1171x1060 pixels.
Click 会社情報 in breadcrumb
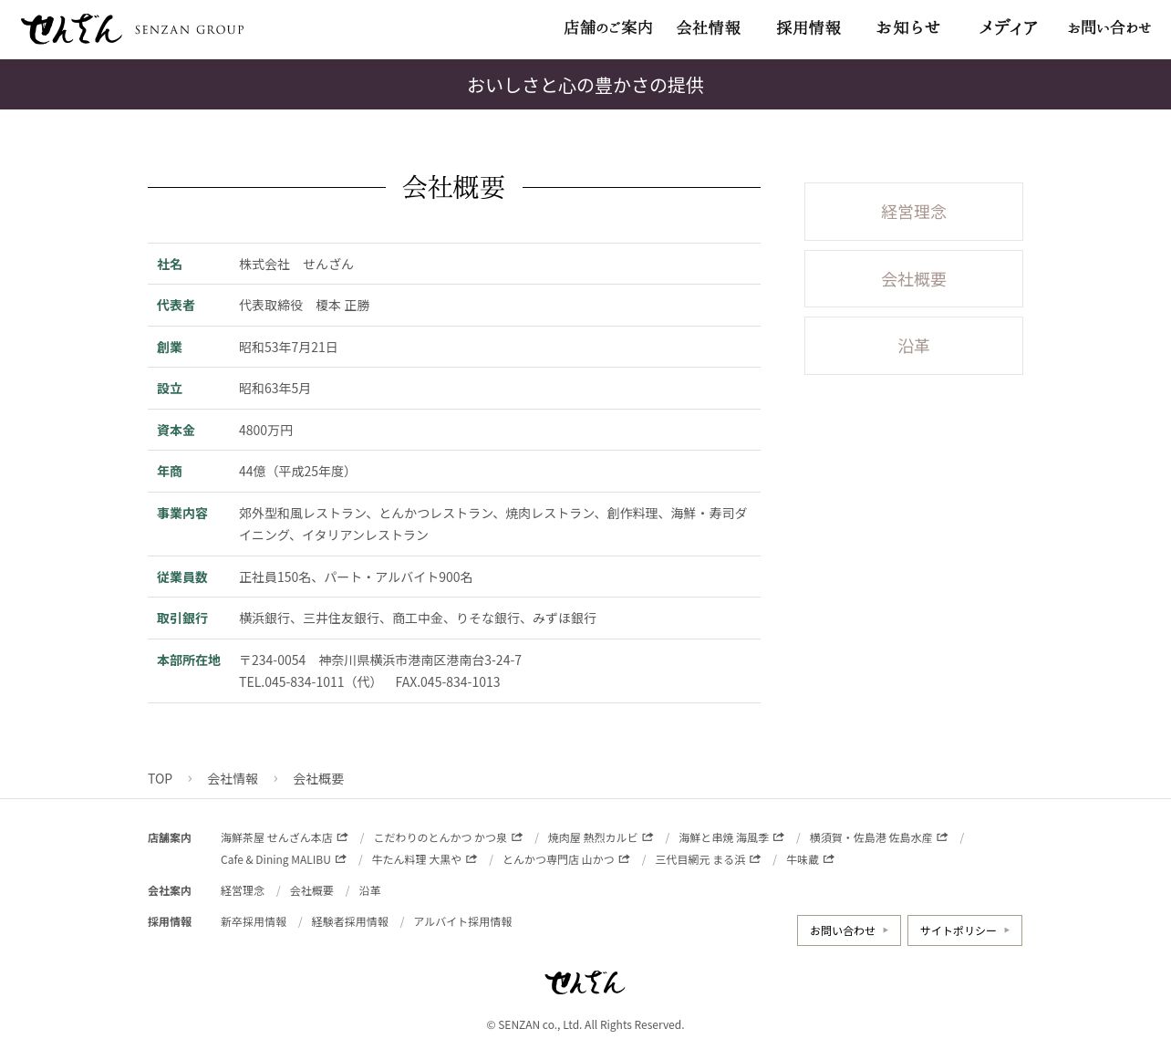point(233,778)
